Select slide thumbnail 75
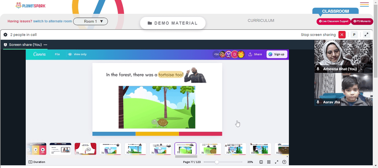378x168 pixels. [x=135, y=149]
